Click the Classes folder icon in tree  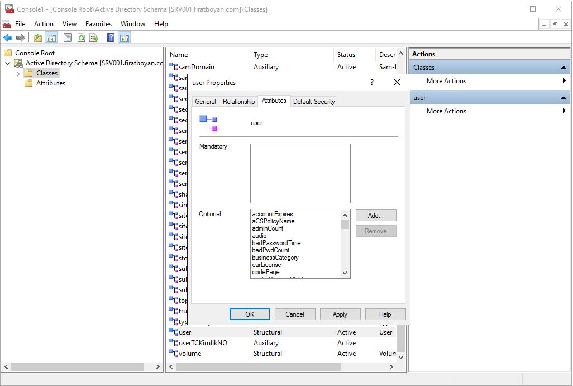pyautogui.click(x=28, y=73)
